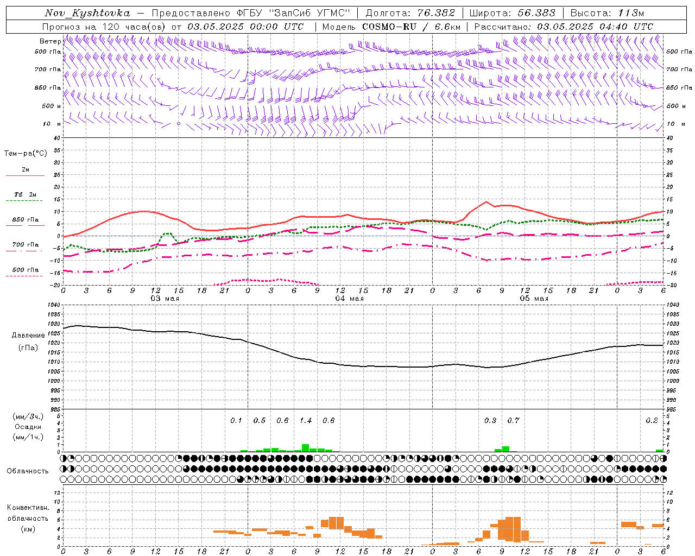Select the 03 мая date label
Image resolution: width=695 pixels, height=556 pixels.
point(165,299)
